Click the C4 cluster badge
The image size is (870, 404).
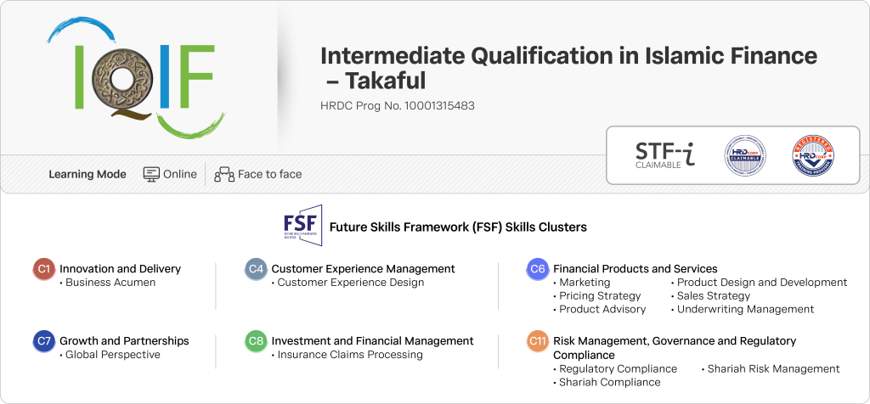click(257, 269)
